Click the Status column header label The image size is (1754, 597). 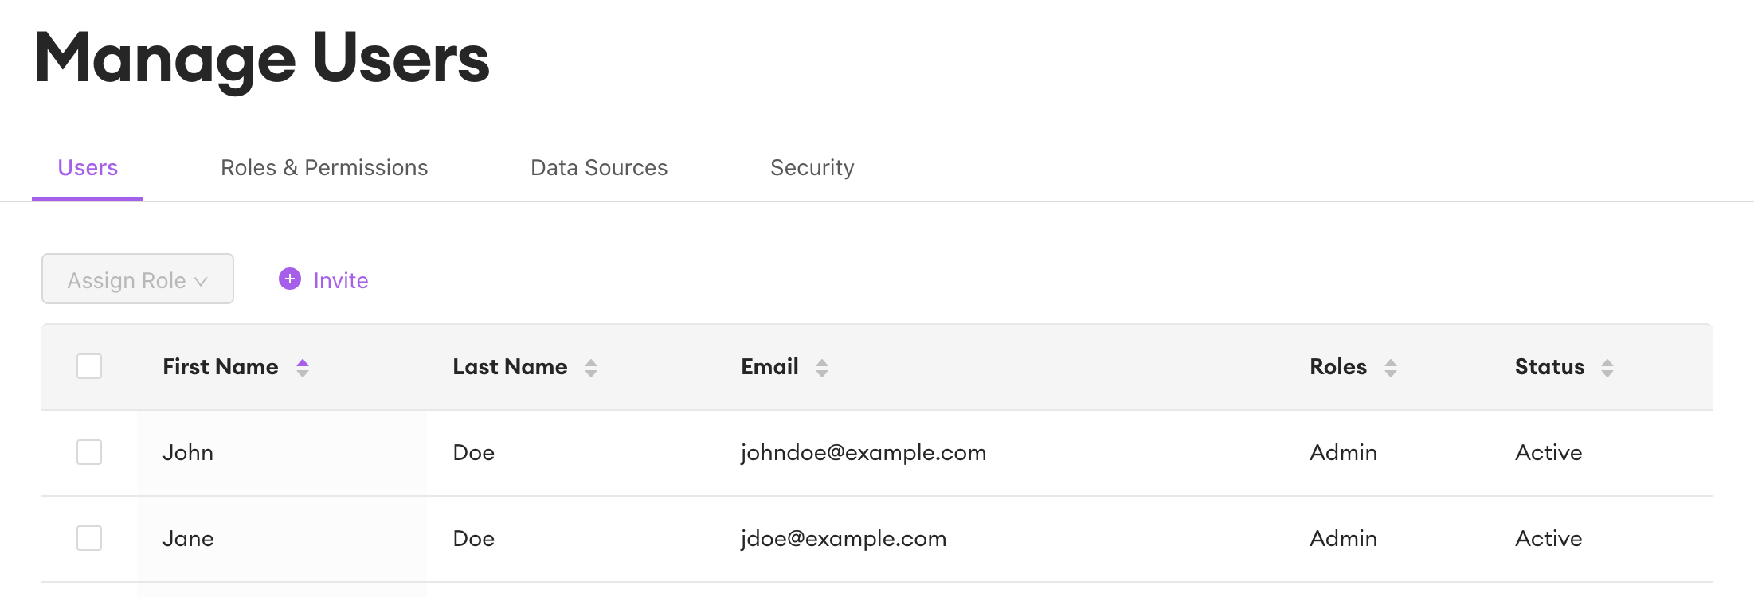[1550, 367]
